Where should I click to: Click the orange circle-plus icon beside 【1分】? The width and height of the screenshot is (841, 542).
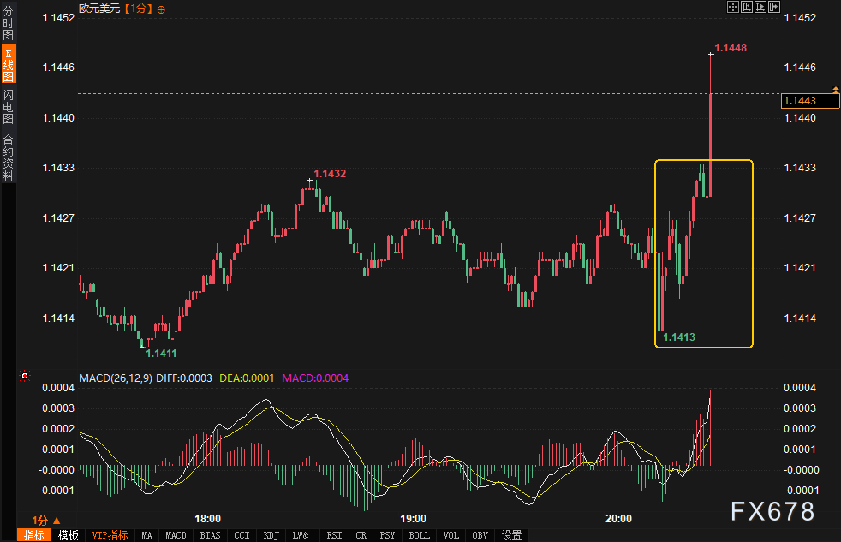coord(163,8)
